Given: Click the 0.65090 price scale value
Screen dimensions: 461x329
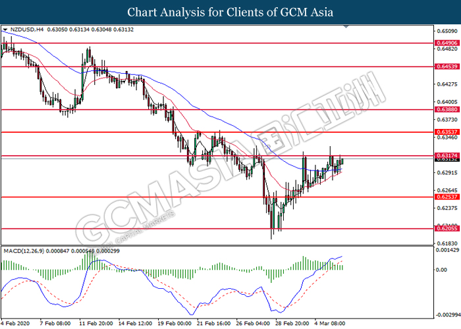Looking at the screenshot, I should [x=447, y=31].
